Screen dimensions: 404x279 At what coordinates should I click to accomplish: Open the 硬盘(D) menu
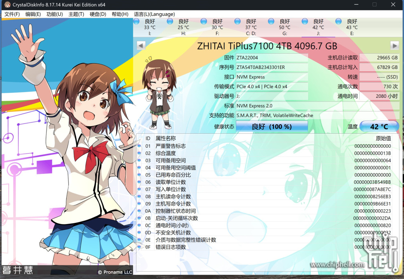(x=98, y=14)
